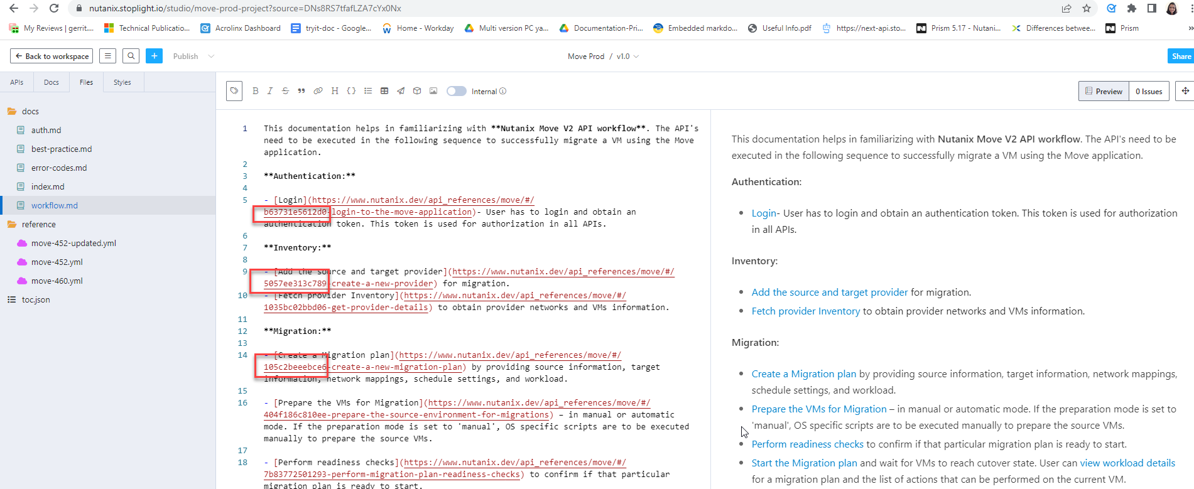This screenshot has height=489, width=1194.
Task: Switch to the APIs tab
Action: pyautogui.click(x=17, y=82)
